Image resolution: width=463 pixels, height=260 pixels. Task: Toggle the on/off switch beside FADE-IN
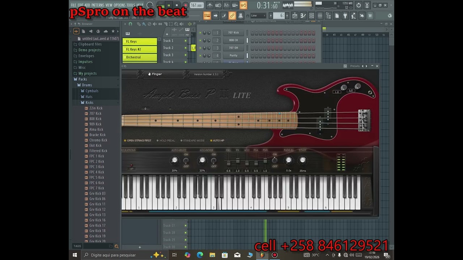tap(275, 160)
